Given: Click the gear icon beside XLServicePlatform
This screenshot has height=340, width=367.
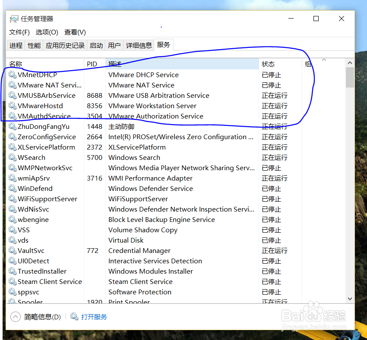Looking at the screenshot, I should [13, 147].
